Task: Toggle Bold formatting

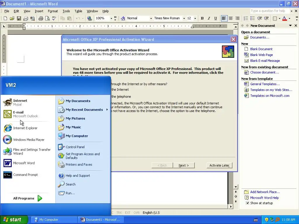Action: point(202,18)
